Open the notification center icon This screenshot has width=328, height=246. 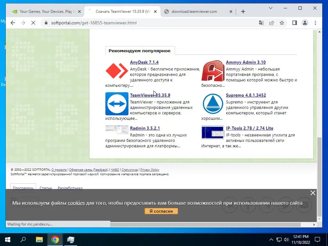pyautogui.click(x=317, y=240)
